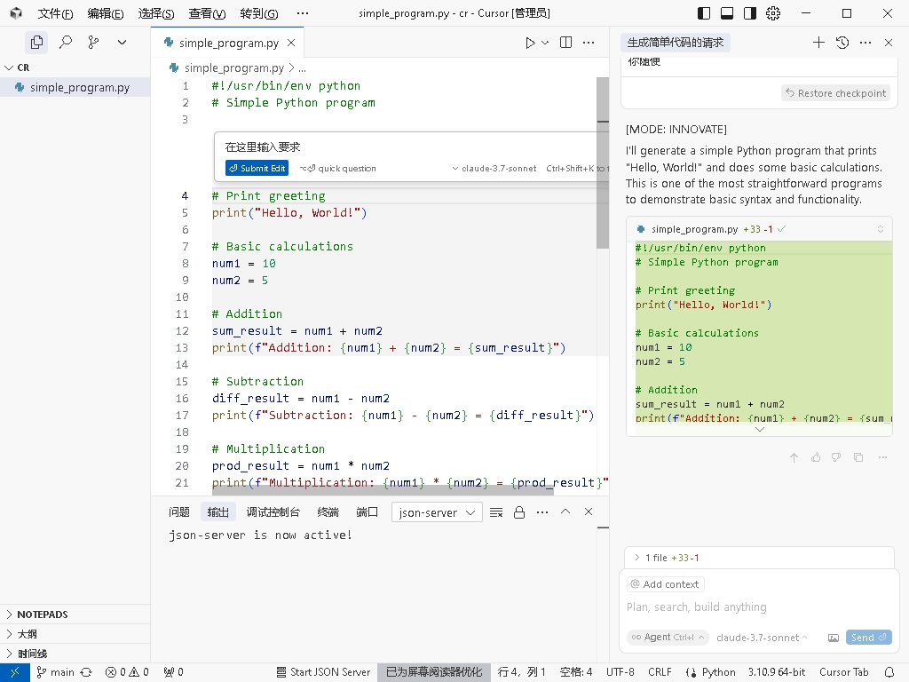The height and width of the screenshot is (682, 909).
Task: Expand the code block diff chevron
Action: click(760, 430)
